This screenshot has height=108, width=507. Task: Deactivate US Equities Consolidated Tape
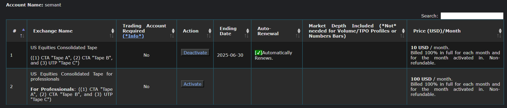coord(195,53)
